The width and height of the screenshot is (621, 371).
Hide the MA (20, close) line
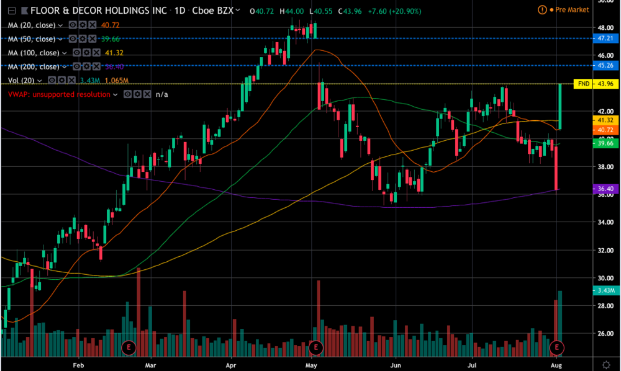click(72, 25)
